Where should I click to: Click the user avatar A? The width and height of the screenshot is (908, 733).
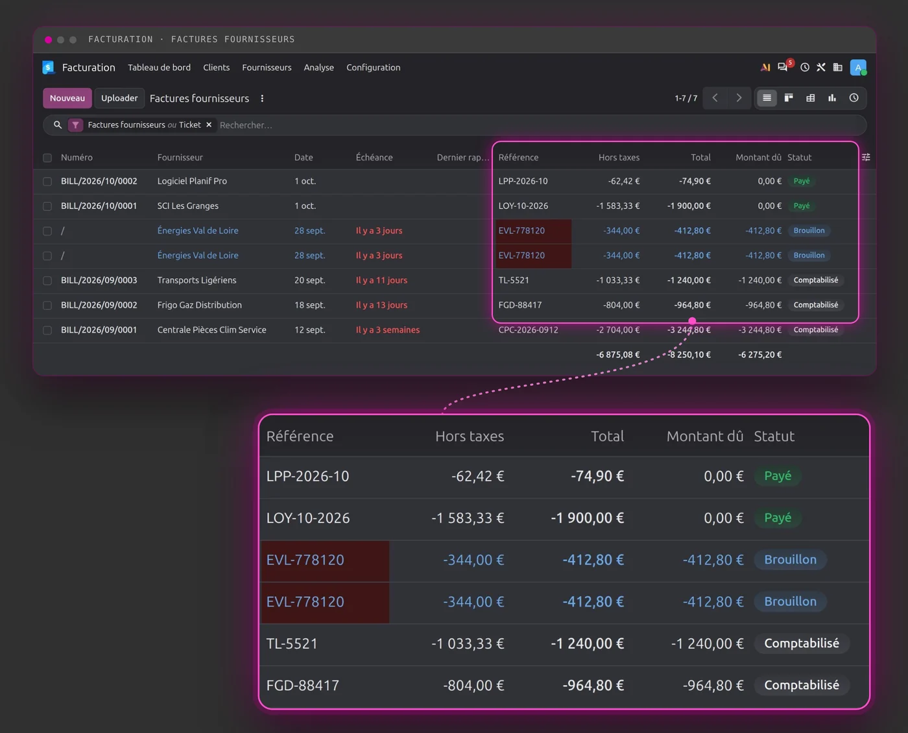tap(858, 67)
